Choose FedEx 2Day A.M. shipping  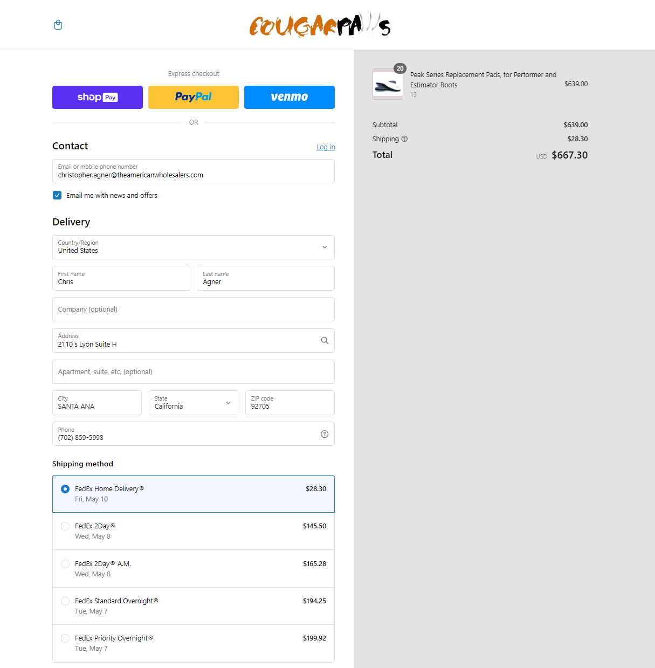tap(194, 569)
